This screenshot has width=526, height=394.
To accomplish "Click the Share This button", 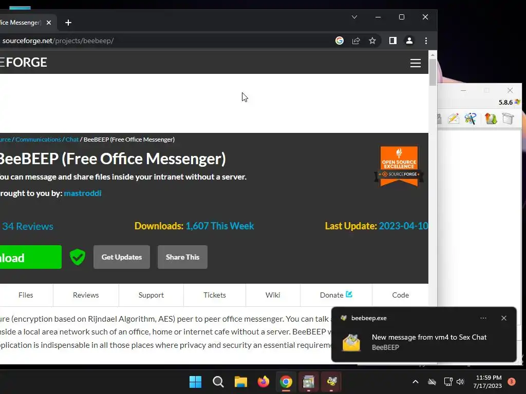I will 182,257.
